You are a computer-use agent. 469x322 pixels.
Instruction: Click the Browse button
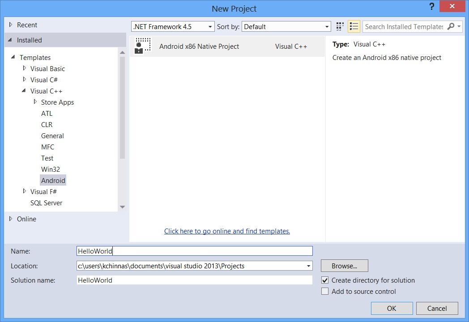[x=344, y=266]
